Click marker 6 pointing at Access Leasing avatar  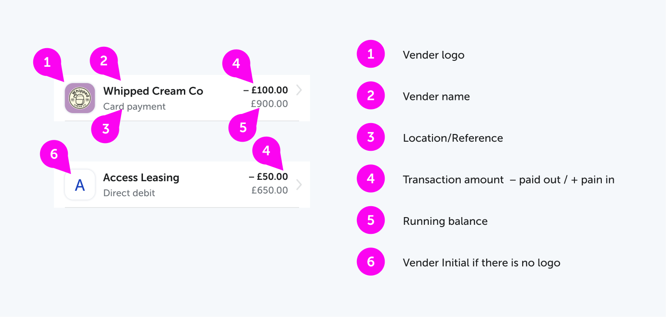pyautogui.click(x=54, y=154)
